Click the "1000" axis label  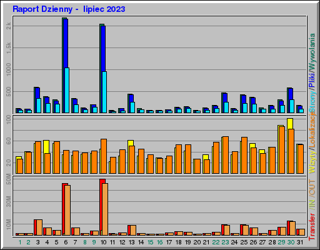[9, 69]
